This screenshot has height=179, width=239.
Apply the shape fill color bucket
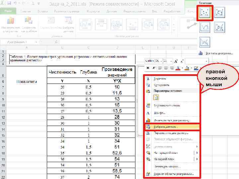(x=187, y=68)
